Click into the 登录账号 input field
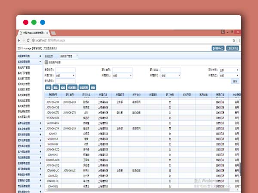Image resolution: width=258 pixels, height=193 pixels. (x=65, y=70)
